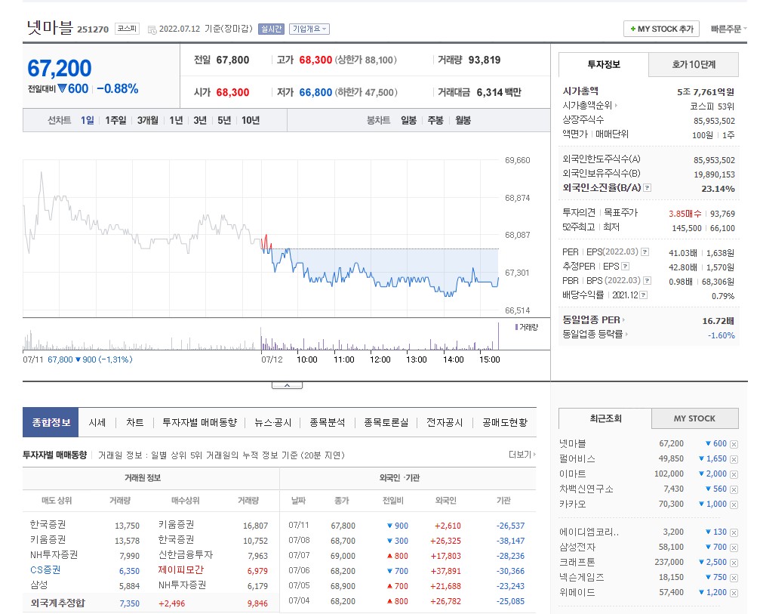Viewport: 760px width, 614px height.
Task: Remove 차백신연구소 from recent list
Action: point(734,489)
